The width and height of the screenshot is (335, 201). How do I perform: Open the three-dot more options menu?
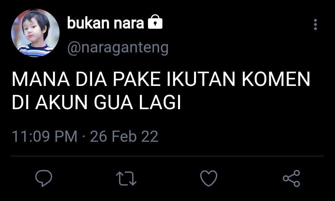[x=315, y=25]
